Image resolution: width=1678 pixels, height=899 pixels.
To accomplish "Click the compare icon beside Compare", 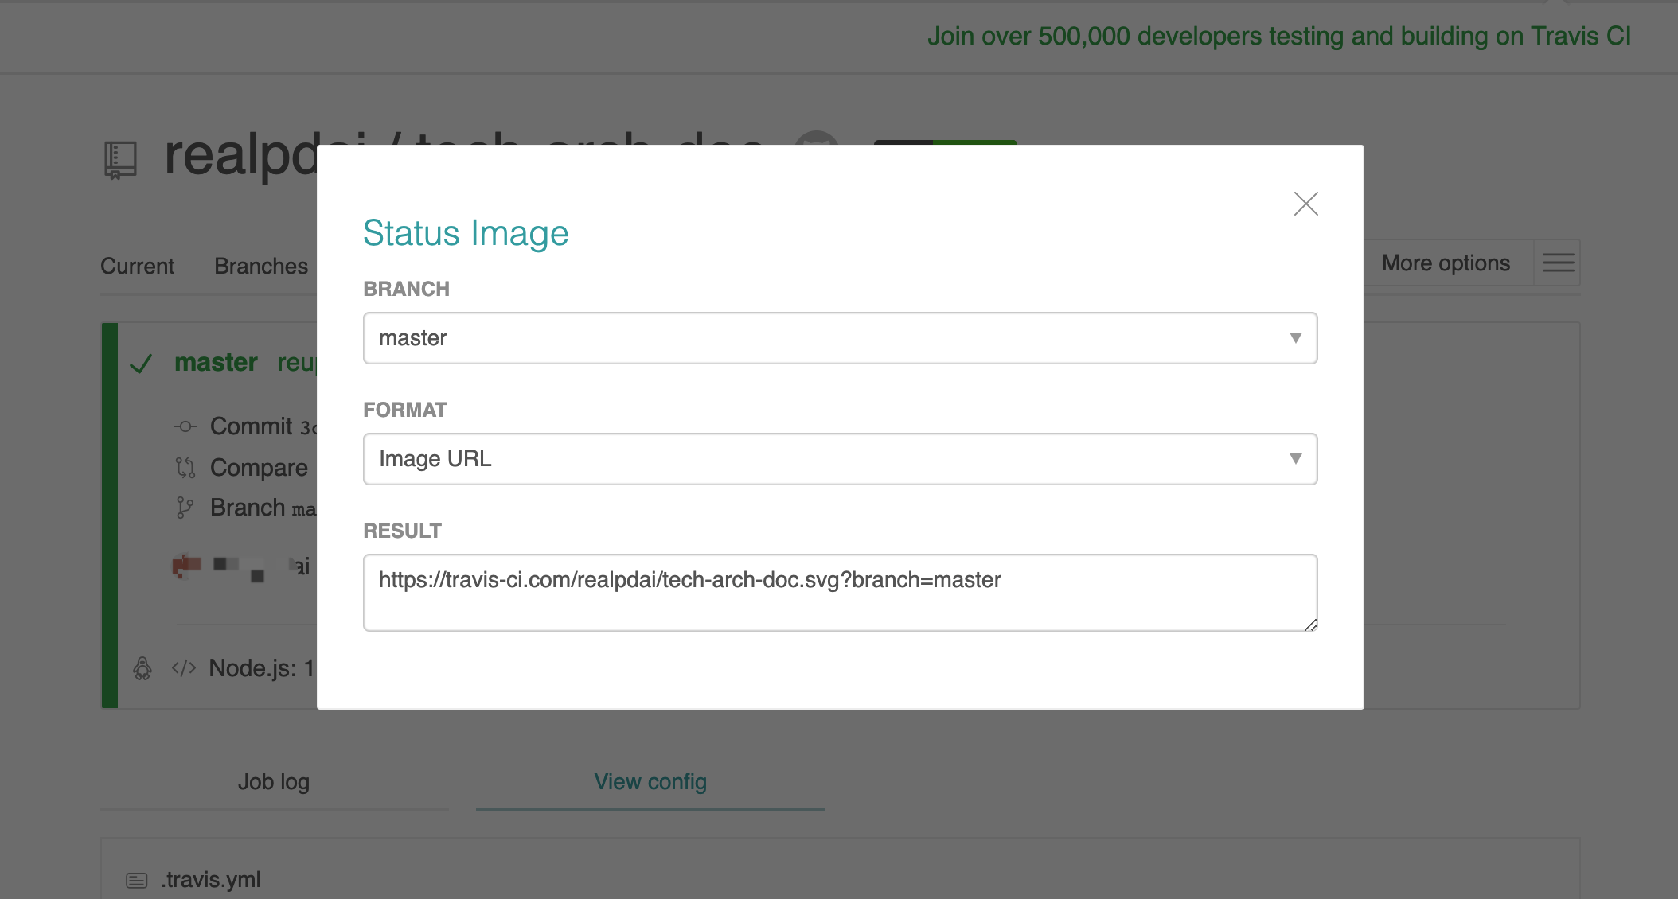I will pyautogui.click(x=185, y=468).
